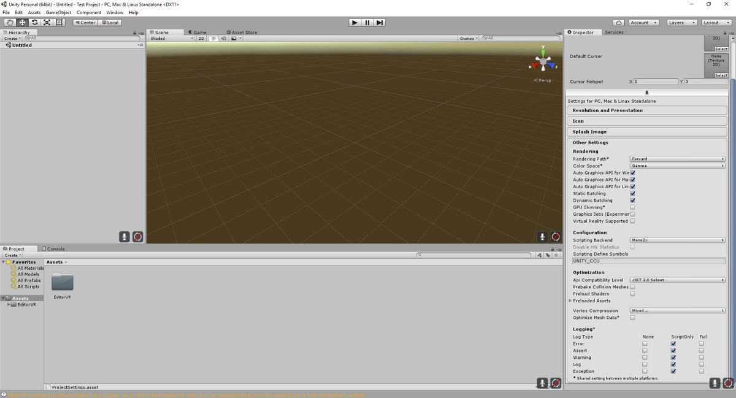Select the Scale tool
This screenshot has height=398, width=736.
(x=47, y=22)
